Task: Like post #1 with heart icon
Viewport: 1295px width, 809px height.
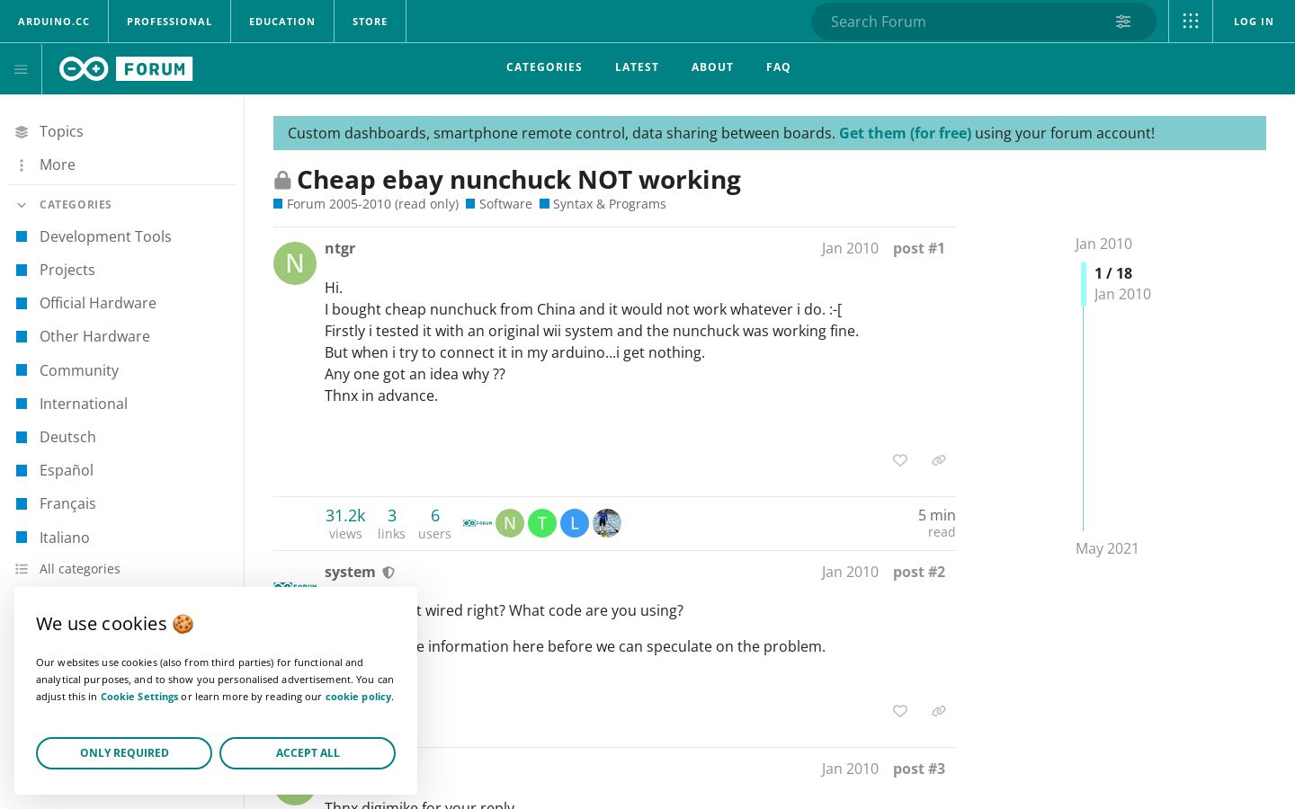Action: click(x=900, y=460)
